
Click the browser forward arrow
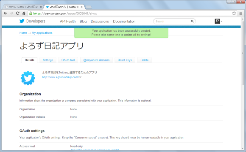[x=11, y=13]
